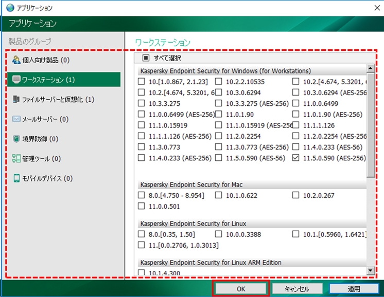Click the キャンセル button
This screenshot has width=384, height=297.
(x=297, y=289)
